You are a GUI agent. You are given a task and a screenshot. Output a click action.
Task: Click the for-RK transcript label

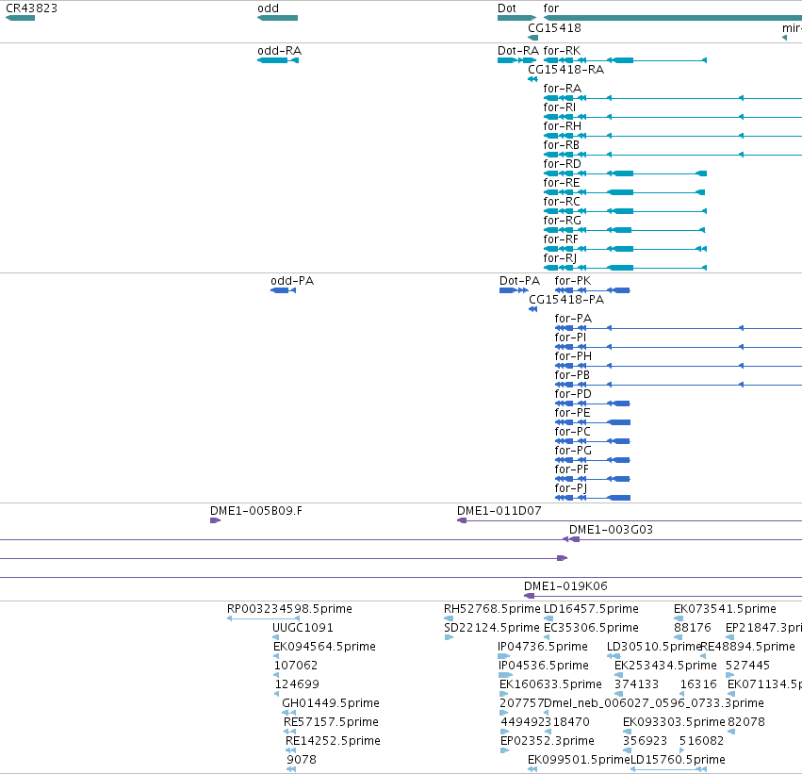(x=562, y=51)
